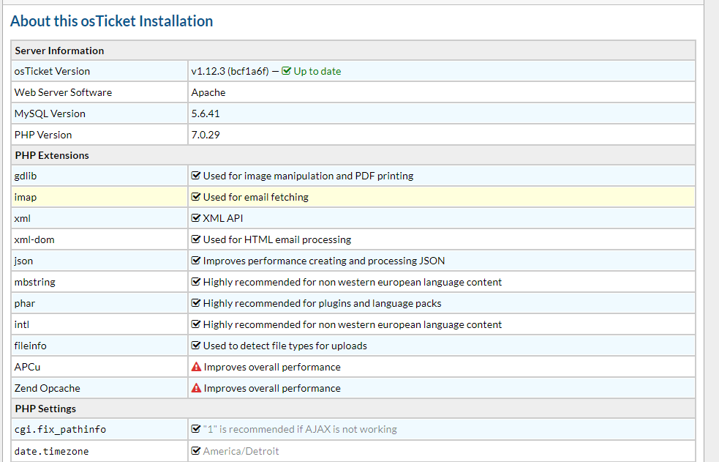Click the America/Detroit timezone value
Image resolution: width=719 pixels, height=462 pixels.
241,451
